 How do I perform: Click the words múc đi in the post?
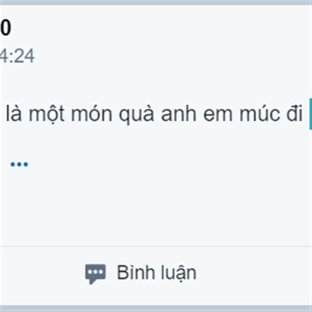click(271, 114)
